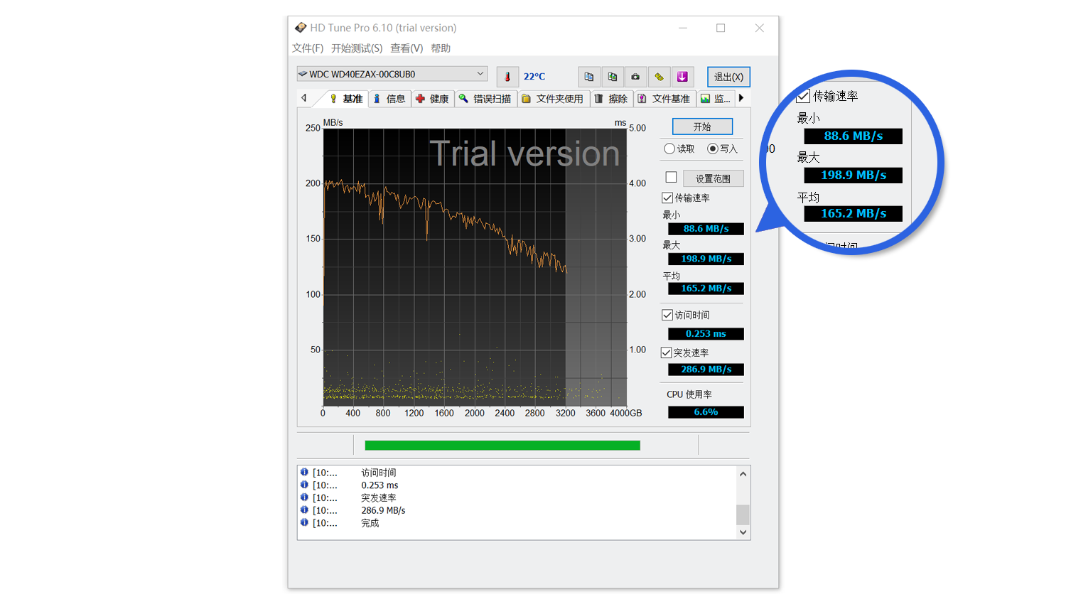
Task: Copy screenshot to clipboard icon
Action: pyautogui.click(x=612, y=77)
